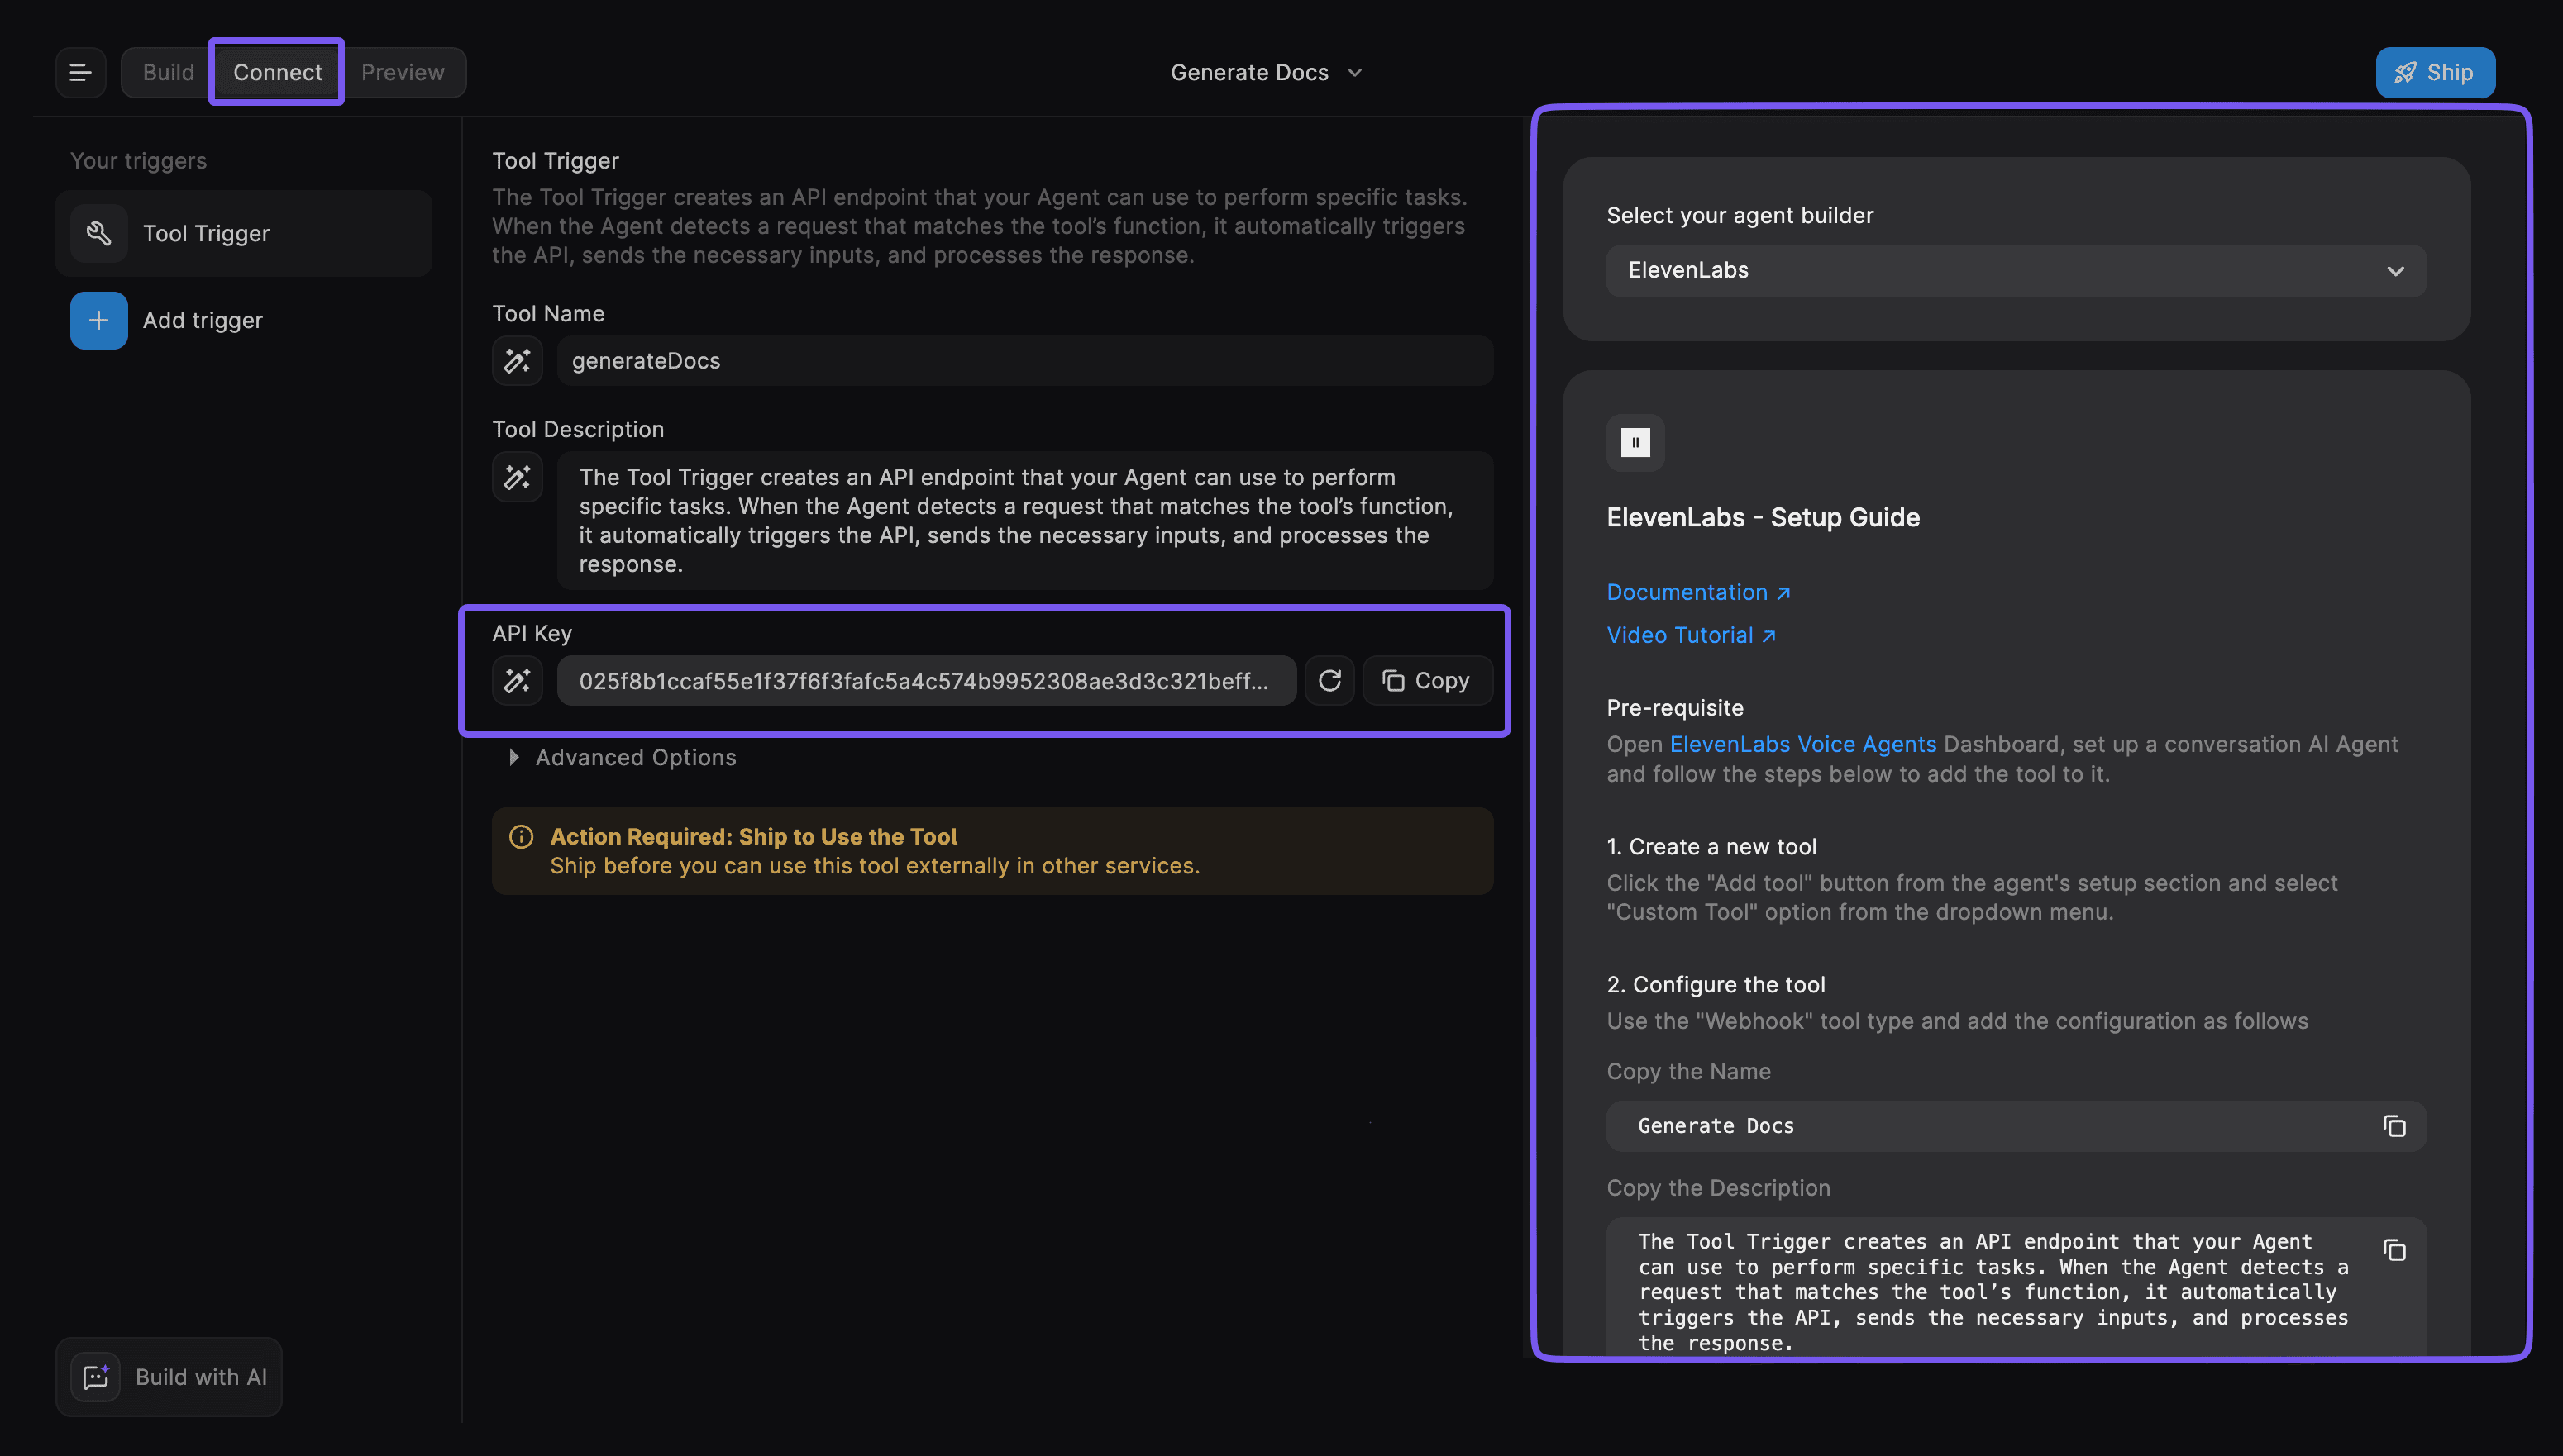Click the 'Select your agent builder' label

1740,215
